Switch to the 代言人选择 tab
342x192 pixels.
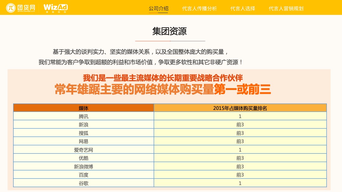pos(243,9)
